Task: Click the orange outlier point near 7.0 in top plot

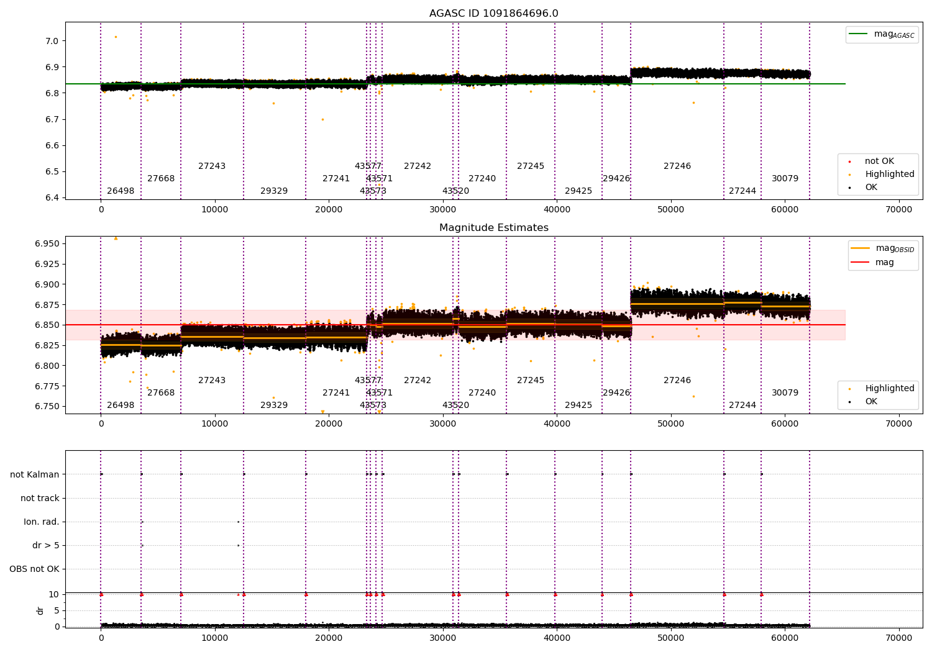Action: (116, 37)
